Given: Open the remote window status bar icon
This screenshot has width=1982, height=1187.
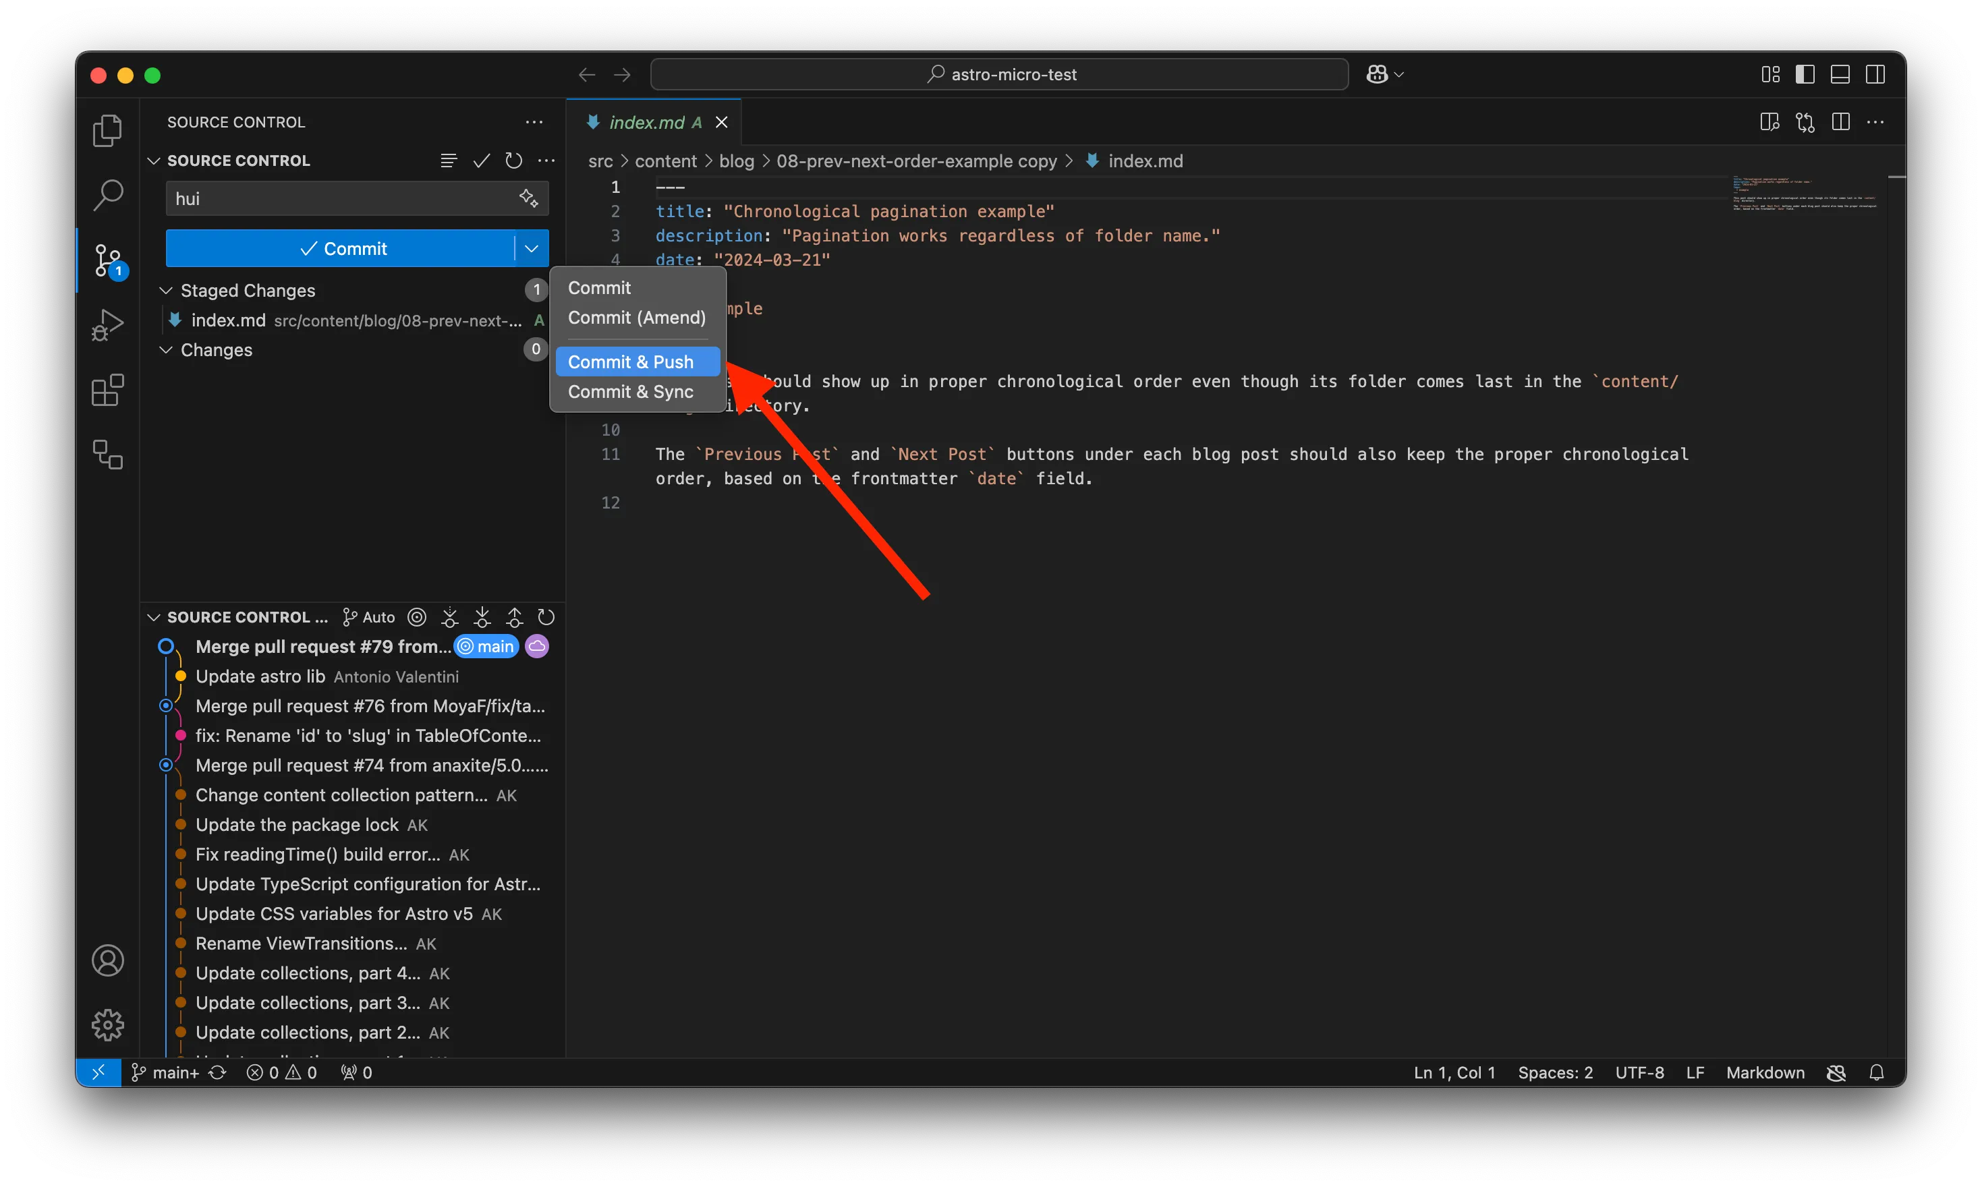Looking at the screenshot, I should click(98, 1072).
